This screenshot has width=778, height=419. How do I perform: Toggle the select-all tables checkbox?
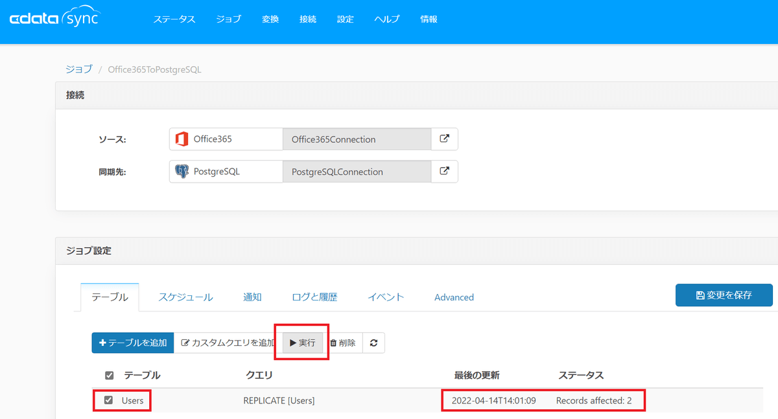109,376
